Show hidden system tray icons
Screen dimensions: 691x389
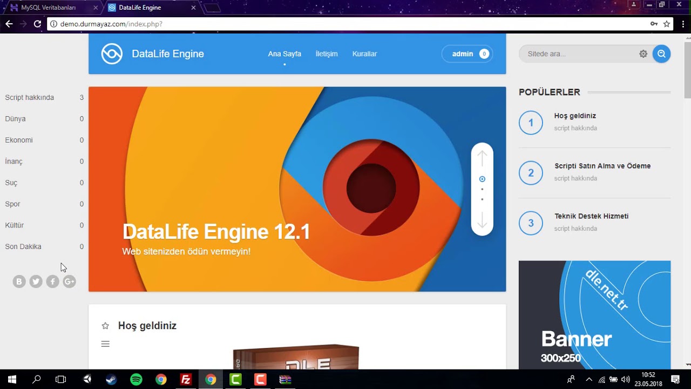coord(588,379)
